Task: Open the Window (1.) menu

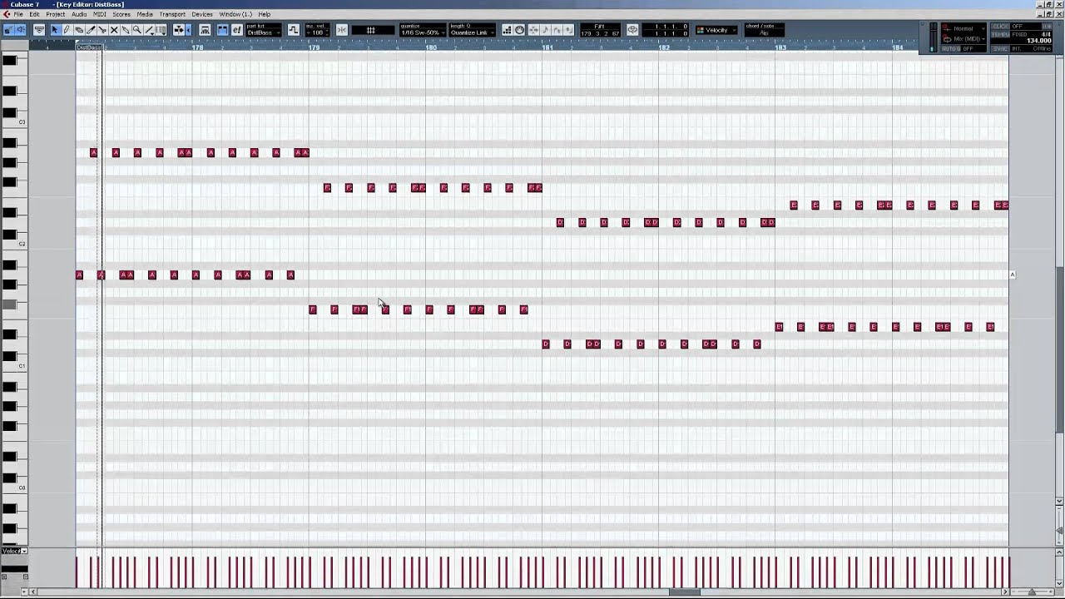Action: tap(235, 14)
